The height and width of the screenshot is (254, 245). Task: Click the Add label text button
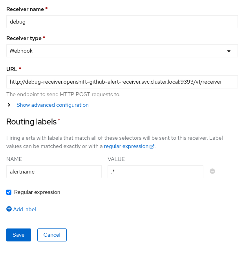tap(24, 210)
